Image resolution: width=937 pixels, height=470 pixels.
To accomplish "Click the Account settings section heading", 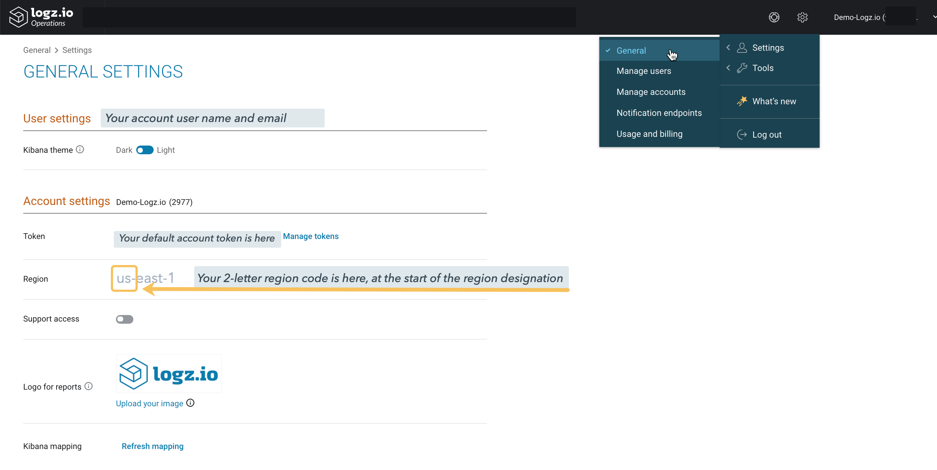I will [67, 201].
